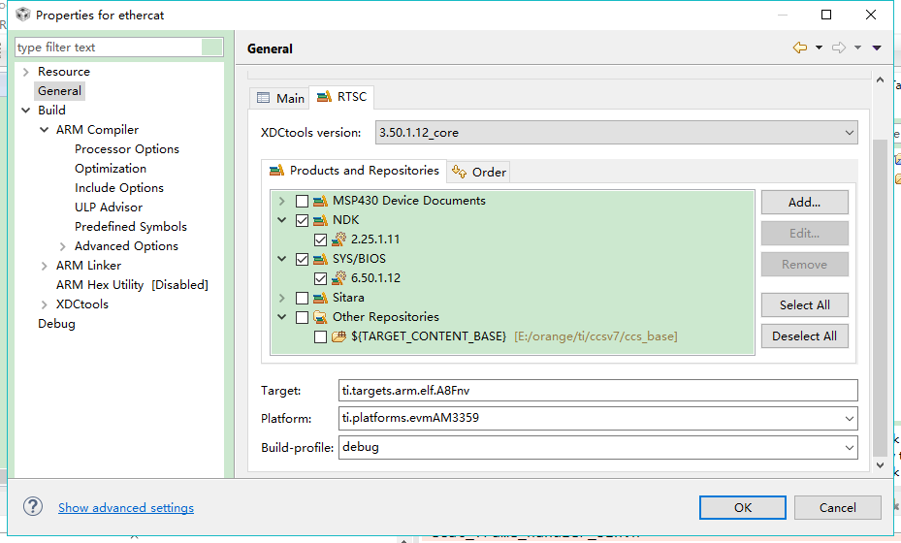Image resolution: width=901 pixels, height=543 pixels.
Task: Select ARM Hex Utility [Disabled] item
Action: click(132, 285)
